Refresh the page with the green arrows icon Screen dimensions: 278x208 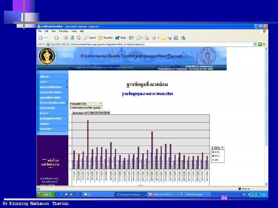[x=72, y=38]
